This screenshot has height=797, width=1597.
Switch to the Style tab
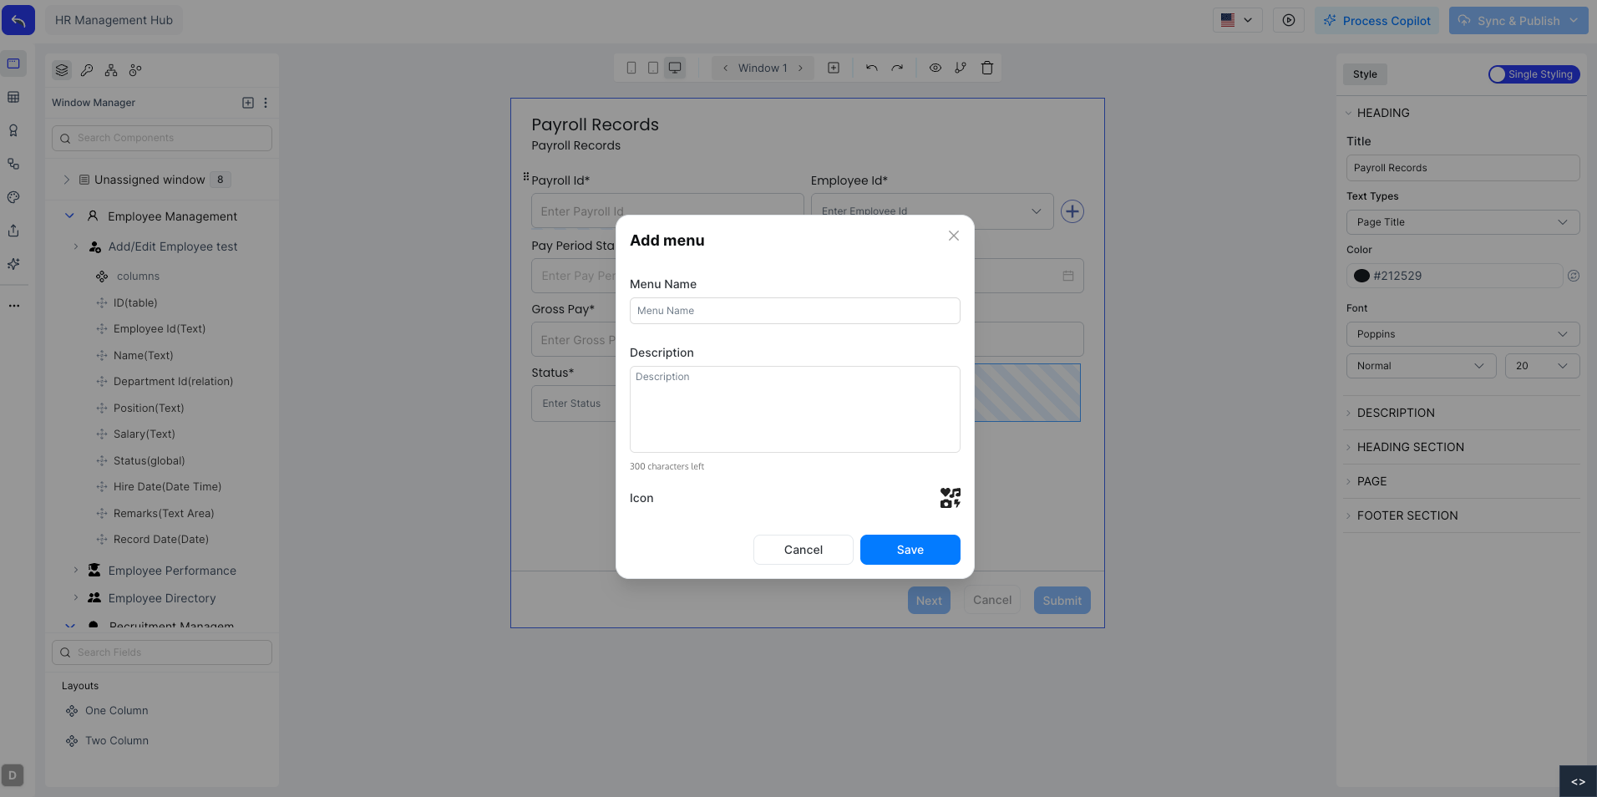[x=1364, y=74]
